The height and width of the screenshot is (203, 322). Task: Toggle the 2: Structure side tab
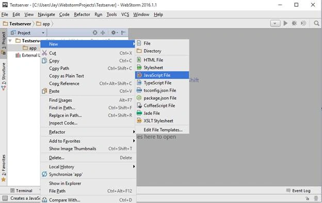coord(4,76)
